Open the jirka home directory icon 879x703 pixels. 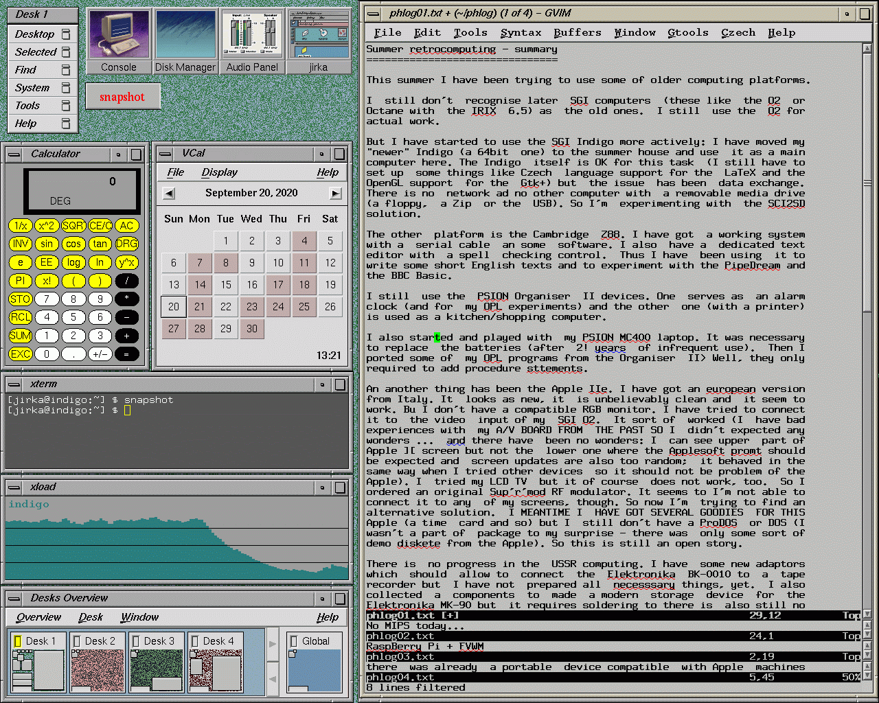pos(318,41)
